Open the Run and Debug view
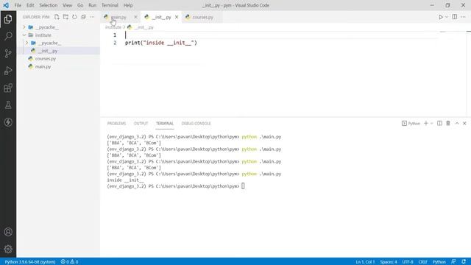 tap(8, 71)
